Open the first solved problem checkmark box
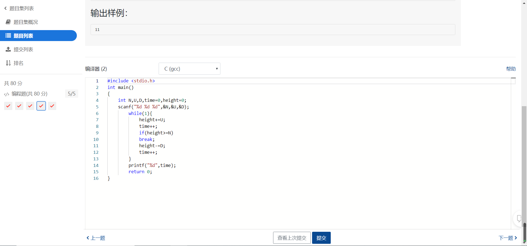Screen dimensions: 527x246 point(8,106)
